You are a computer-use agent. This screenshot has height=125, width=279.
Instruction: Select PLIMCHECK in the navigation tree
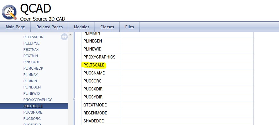tap(33, 68)
